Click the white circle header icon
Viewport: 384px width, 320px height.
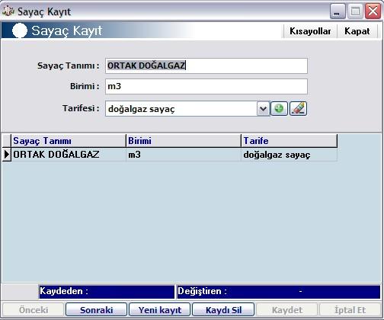[20, 30]
